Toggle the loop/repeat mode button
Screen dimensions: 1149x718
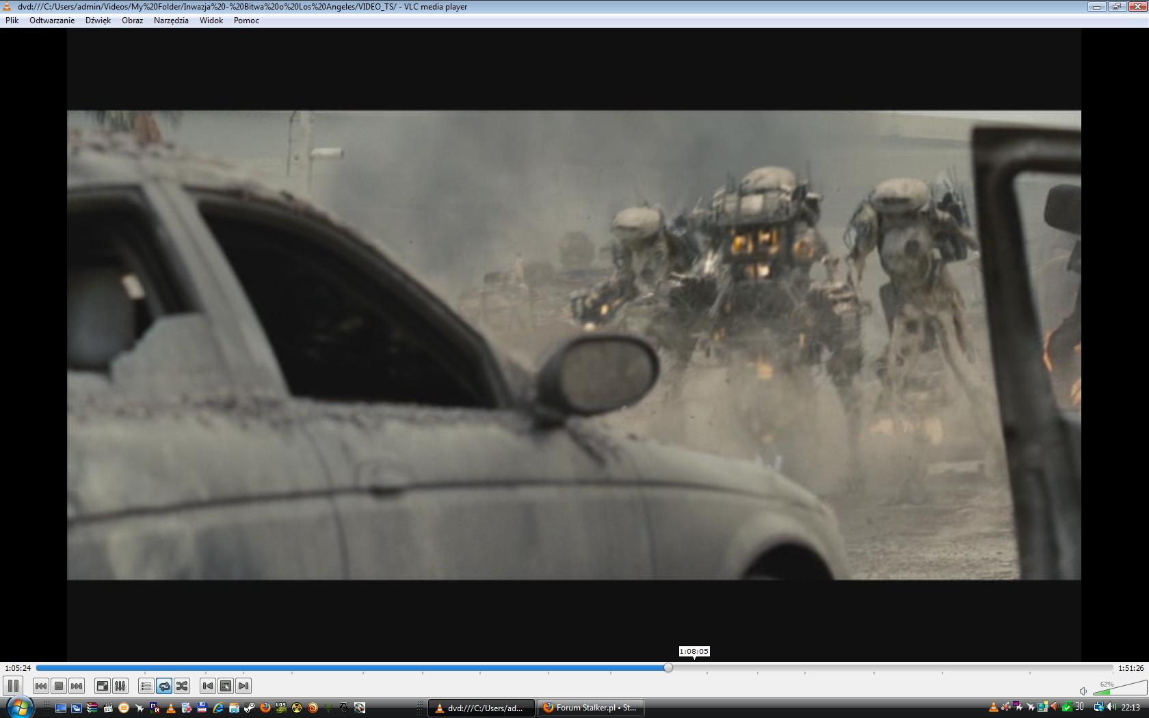(164, 686)
